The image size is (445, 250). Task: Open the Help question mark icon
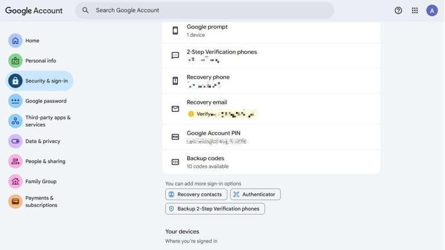click(x=398, y=10)
